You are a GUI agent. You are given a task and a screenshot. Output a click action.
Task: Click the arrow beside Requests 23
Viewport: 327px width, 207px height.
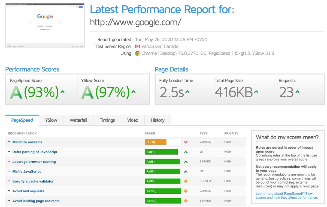(x=297, y=92)
